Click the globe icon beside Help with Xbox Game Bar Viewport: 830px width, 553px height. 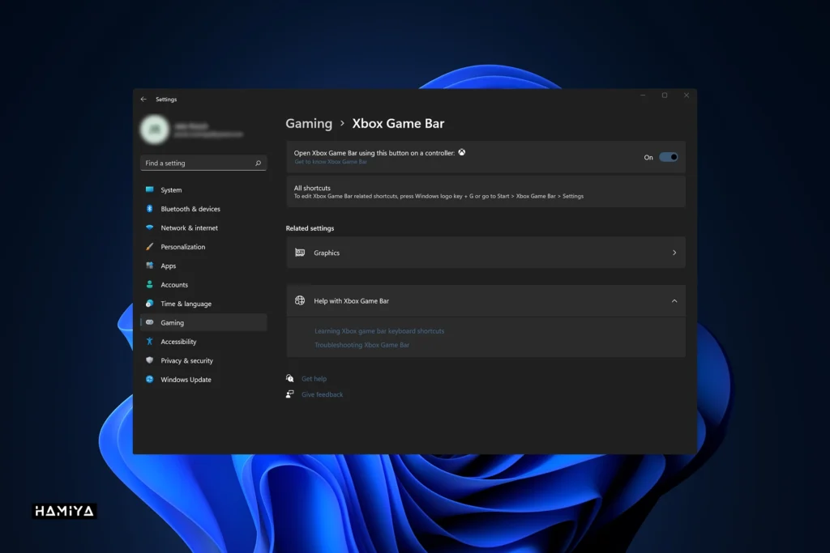coord(300,300)
